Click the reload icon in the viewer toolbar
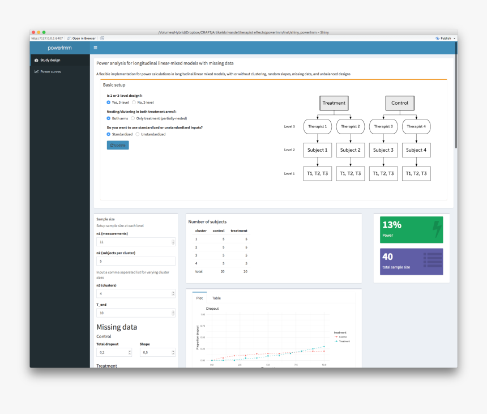 (102, 38)
